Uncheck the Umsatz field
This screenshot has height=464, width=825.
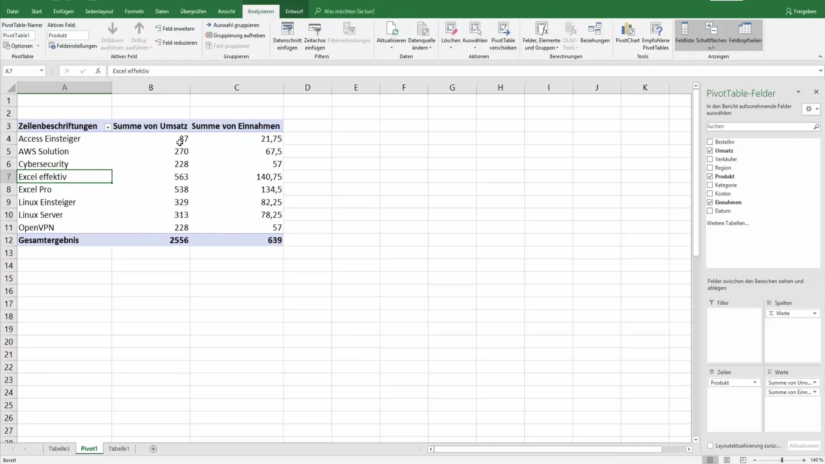point(710,150)
